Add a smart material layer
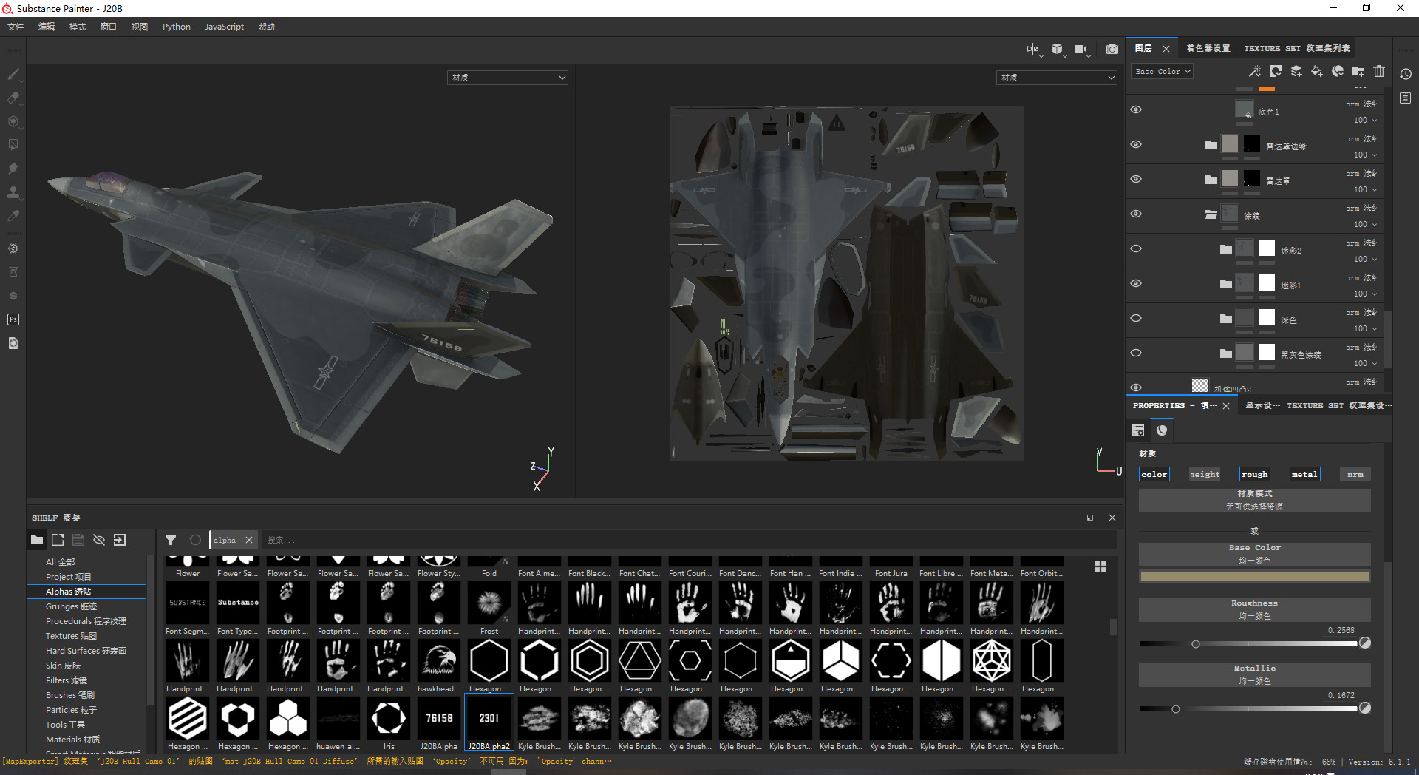The width and height of the screenshot is (1419, 775). (x=1338, y=71)
